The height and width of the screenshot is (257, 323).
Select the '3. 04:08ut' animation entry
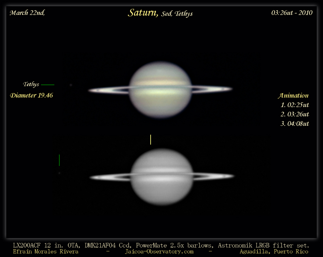tap(295, 124)
